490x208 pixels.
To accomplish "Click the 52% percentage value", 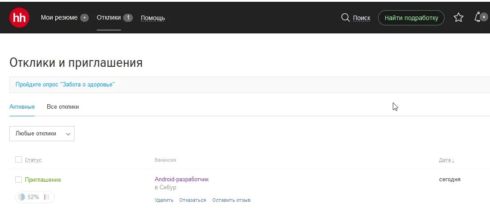I will (33, 197).
